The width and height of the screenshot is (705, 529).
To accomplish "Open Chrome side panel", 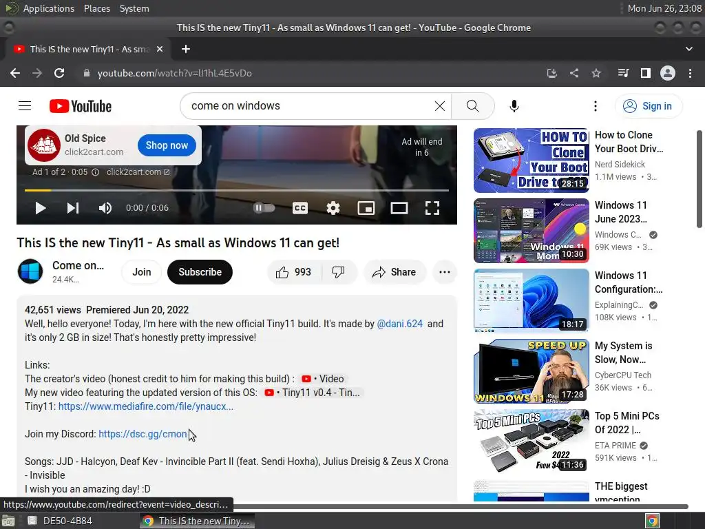I will pos(646,73).
